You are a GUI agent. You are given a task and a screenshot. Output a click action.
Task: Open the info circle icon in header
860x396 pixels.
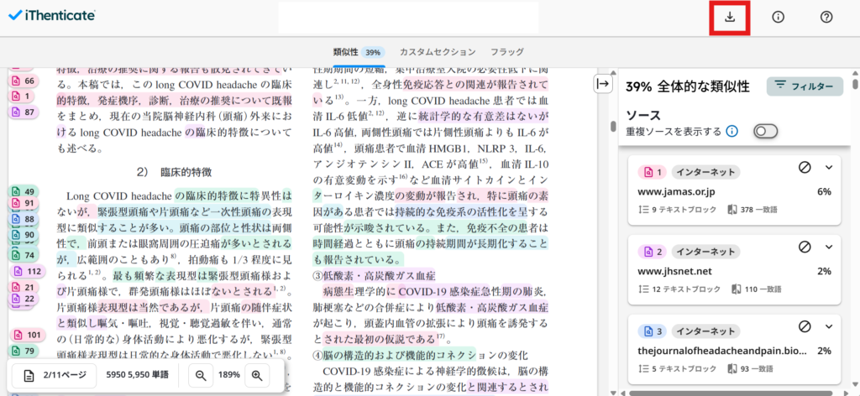tap(778, 17)
